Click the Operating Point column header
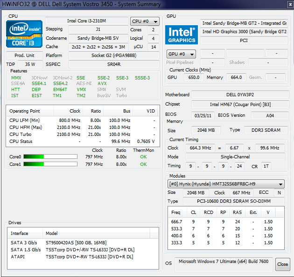Screen dimensions: 294x277 pos(30,111)
